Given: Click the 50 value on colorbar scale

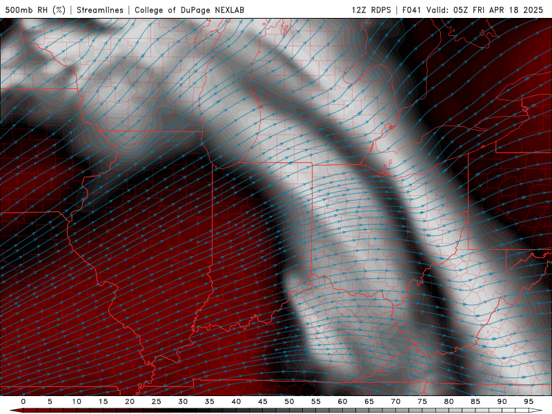Looking at the screenshot, I should [x=289, y=402].
